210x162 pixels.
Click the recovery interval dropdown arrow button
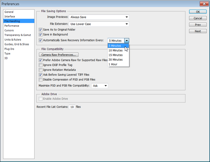tap(127, 40)
